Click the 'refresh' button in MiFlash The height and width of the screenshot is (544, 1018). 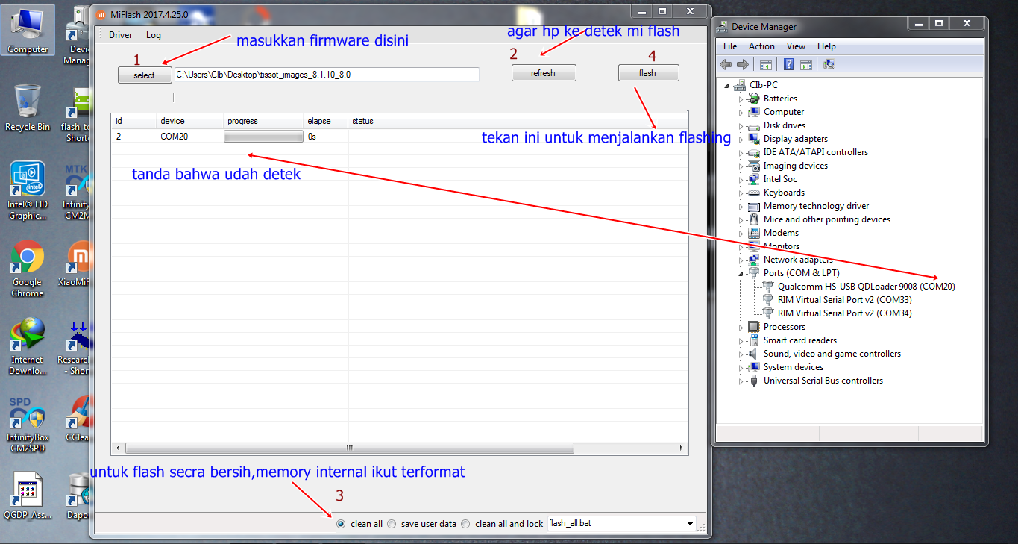tap(543, 73)
